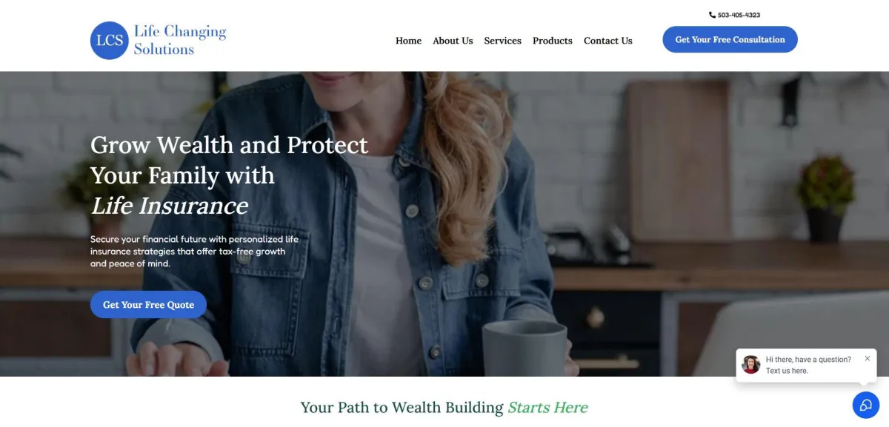Viewport: 889px width, 427px height.
Task: Click the green "Starts Here" text
Action: pos(547,408)
